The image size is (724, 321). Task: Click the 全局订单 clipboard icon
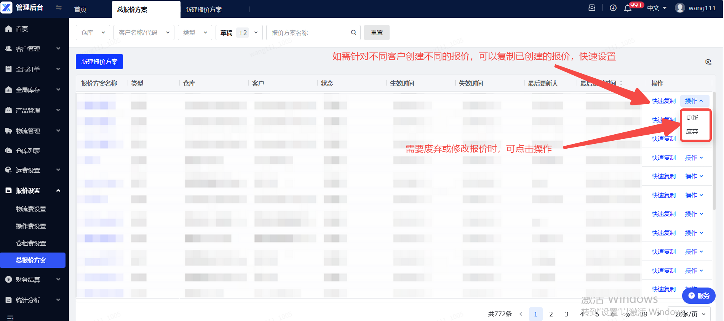coord(8,69)
